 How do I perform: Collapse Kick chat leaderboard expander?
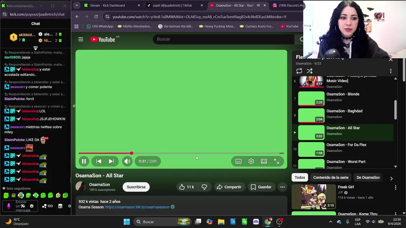pos(36,48)
